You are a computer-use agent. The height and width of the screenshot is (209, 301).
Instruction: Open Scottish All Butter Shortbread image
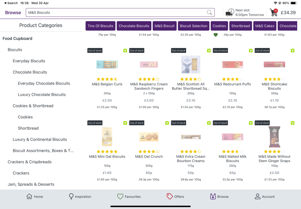click(x=191, y=64)
